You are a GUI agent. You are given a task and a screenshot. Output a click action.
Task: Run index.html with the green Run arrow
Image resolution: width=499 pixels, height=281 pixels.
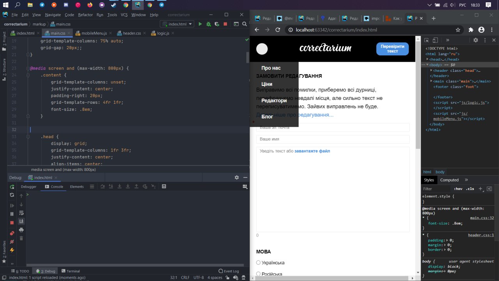point(200,24)
